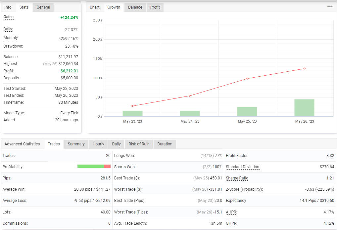Viewport: 337px width, 230px height.
Task: Click the $11,211.97 balance value
Action: click(68, 57)
